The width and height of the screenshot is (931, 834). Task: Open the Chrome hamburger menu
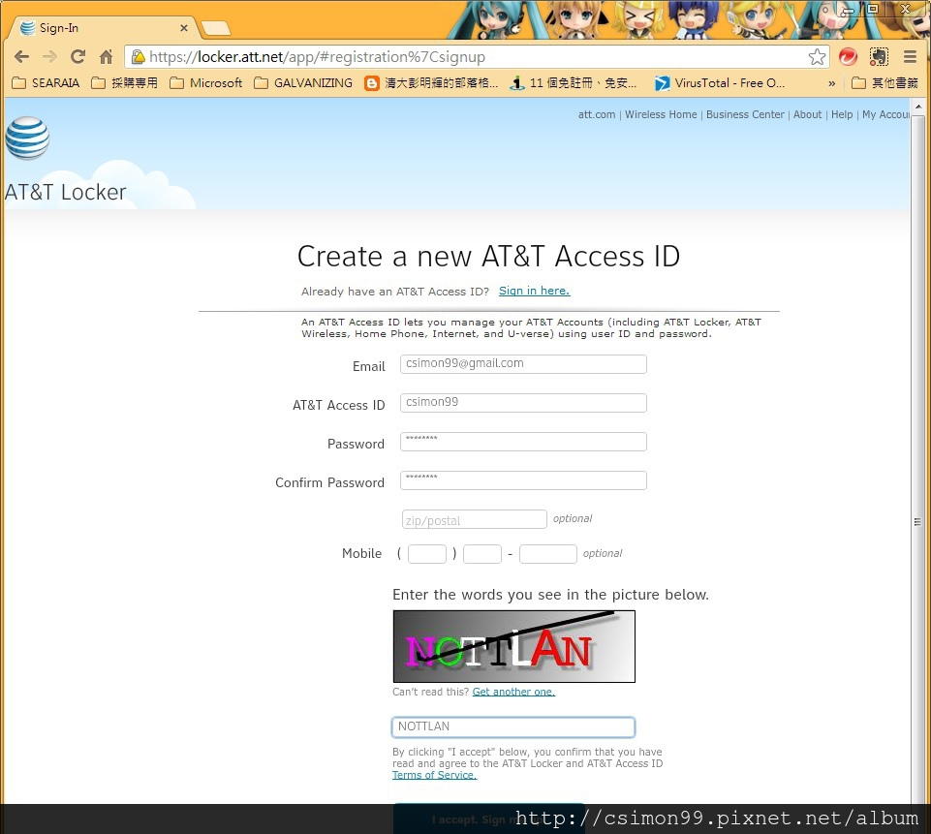click(x=910, y=57)
